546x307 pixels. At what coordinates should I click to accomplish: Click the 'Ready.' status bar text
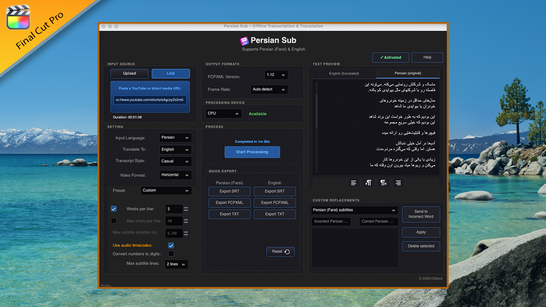(x=106, y=285)
